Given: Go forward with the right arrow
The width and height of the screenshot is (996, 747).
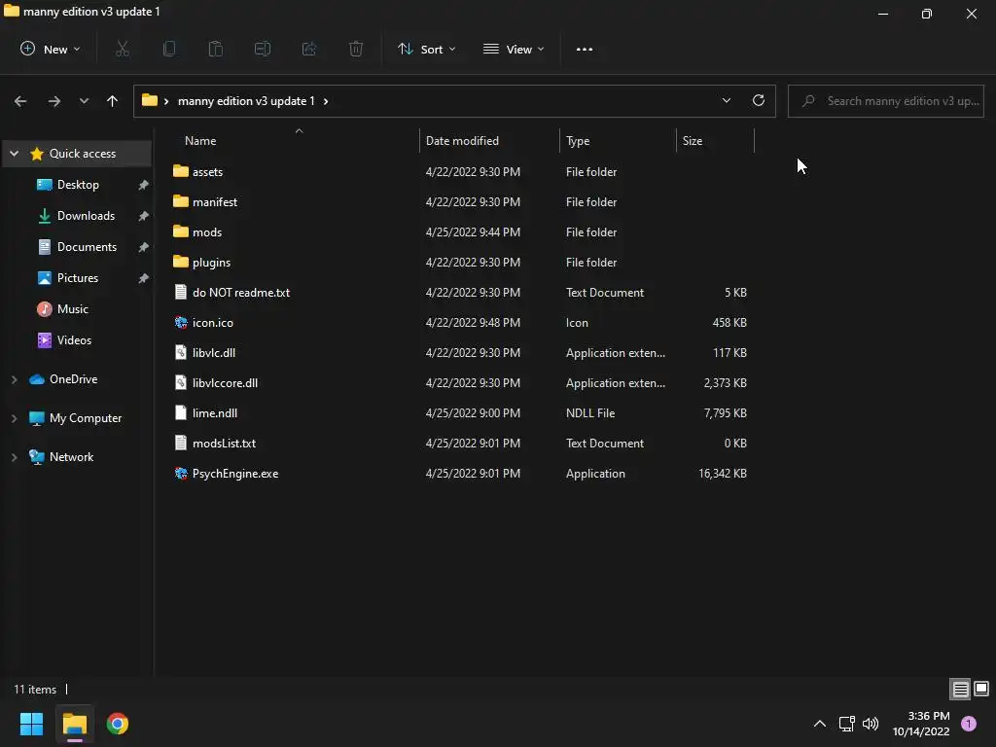Looking at the screenshot, I should (x=54, y=101).
